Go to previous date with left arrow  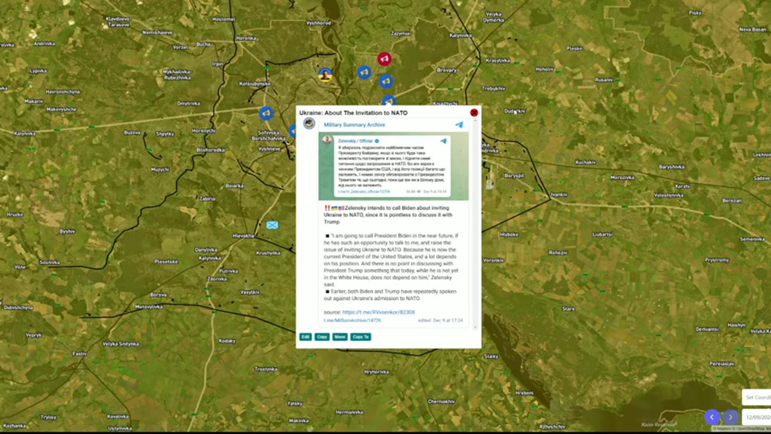tap(712, 417)
